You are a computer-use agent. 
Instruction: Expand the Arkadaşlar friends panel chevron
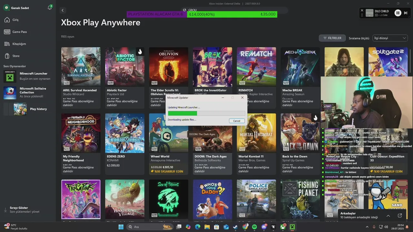388,216
